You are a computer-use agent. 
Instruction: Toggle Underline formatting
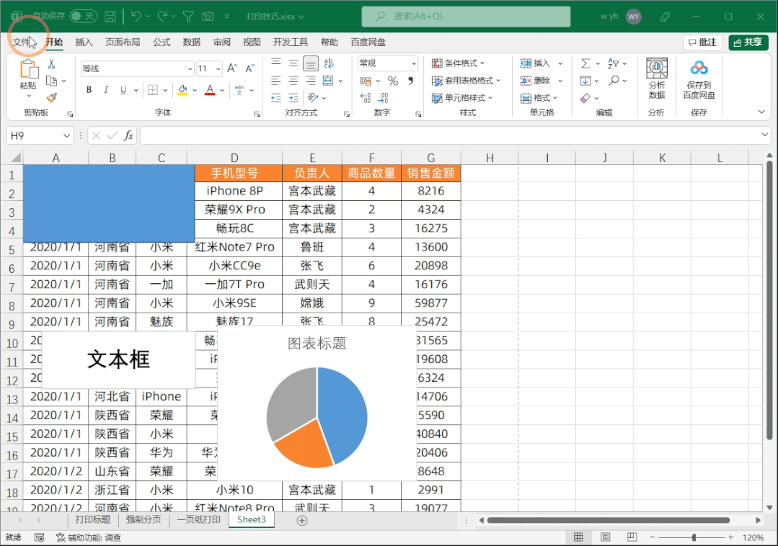[123, 90]
